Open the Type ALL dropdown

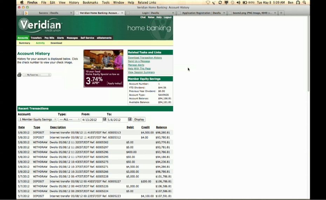[69, 119]
